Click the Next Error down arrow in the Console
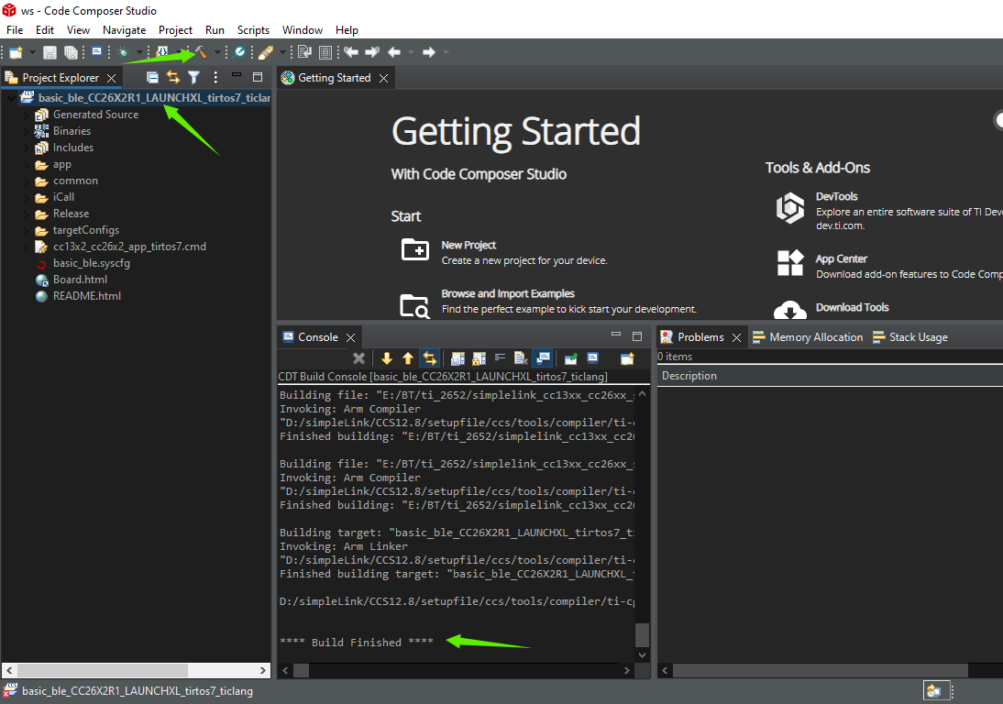Image resolution: width=1003 pixels, height=704 pixels. tap(386, 358)
